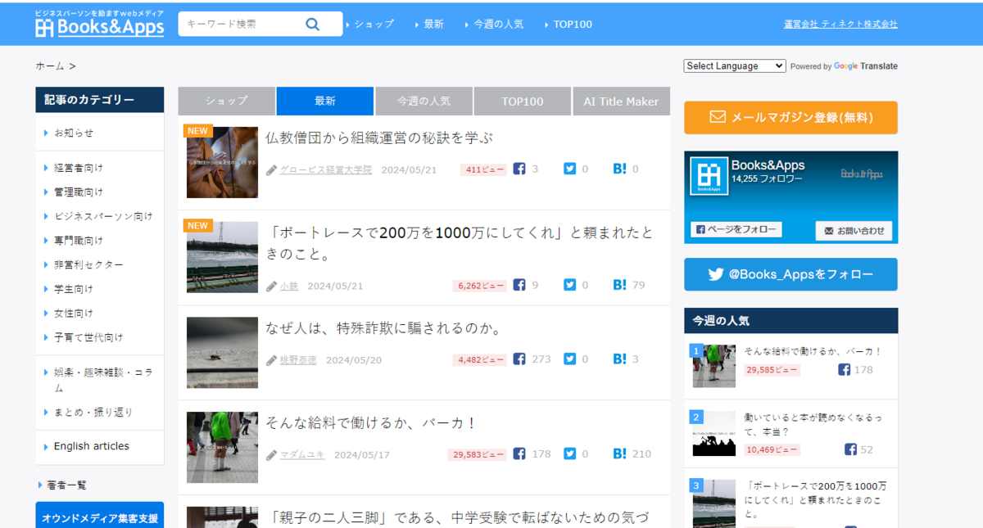
Task: Open the English articles category
Action: pyautogui.click(x=92, y=446)
